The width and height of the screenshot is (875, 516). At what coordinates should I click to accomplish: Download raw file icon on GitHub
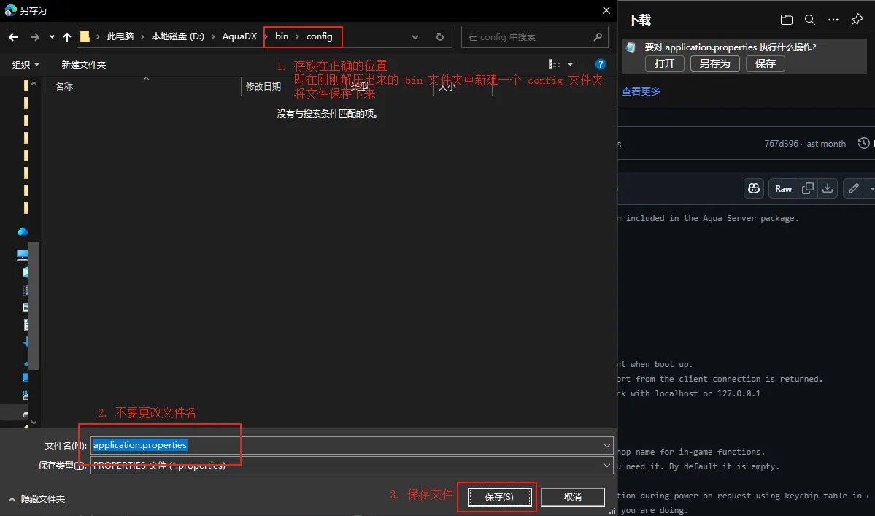pos(828,188)
